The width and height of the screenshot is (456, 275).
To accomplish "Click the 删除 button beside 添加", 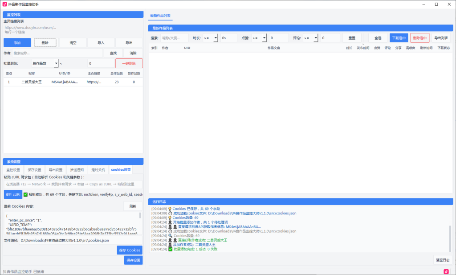I will (45, 42).
